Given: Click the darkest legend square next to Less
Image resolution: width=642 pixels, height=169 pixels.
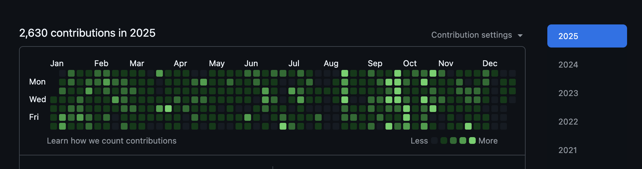Looking at the screenshot, I should 434,140.
